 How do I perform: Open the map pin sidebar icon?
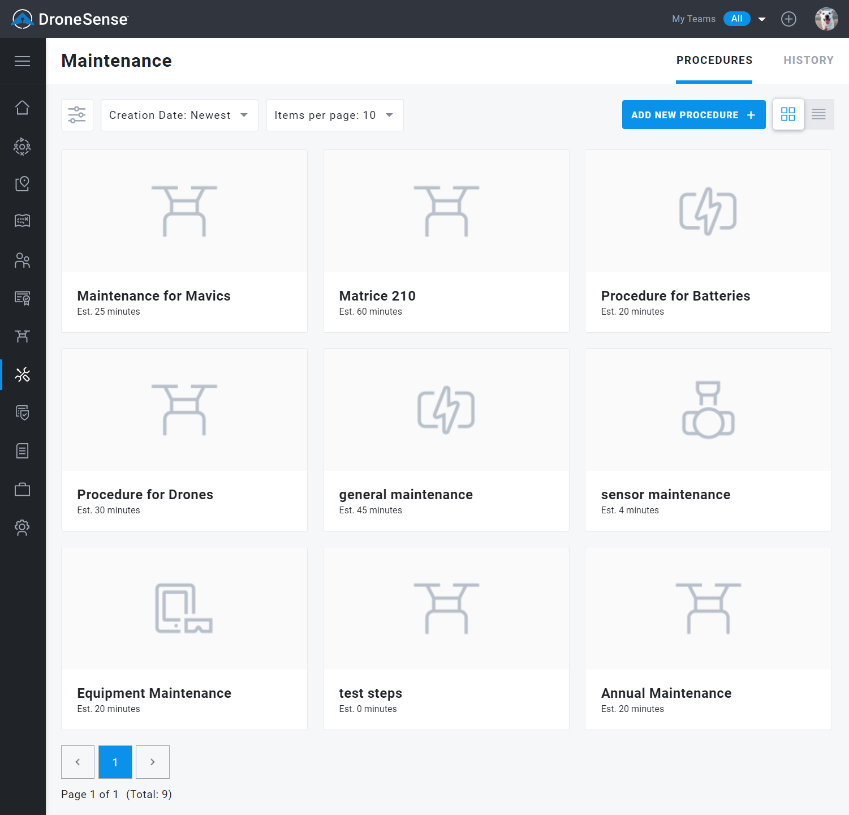(x=22, y=183)
